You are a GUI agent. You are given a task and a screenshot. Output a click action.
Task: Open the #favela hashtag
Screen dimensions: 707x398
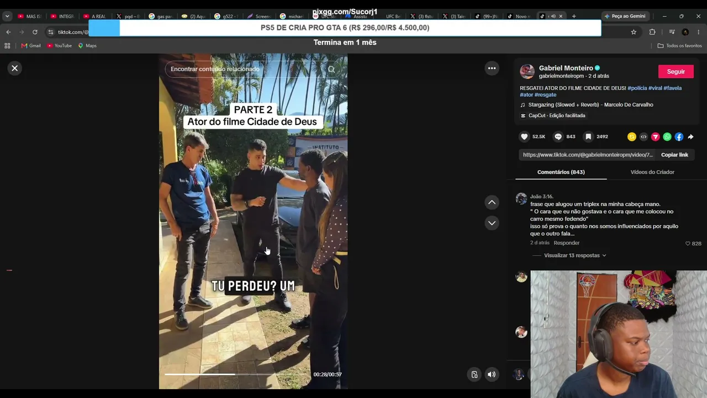pos(673,88)
